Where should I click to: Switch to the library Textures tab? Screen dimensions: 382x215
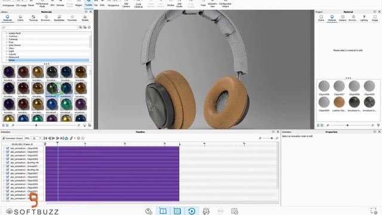point(33,19)
